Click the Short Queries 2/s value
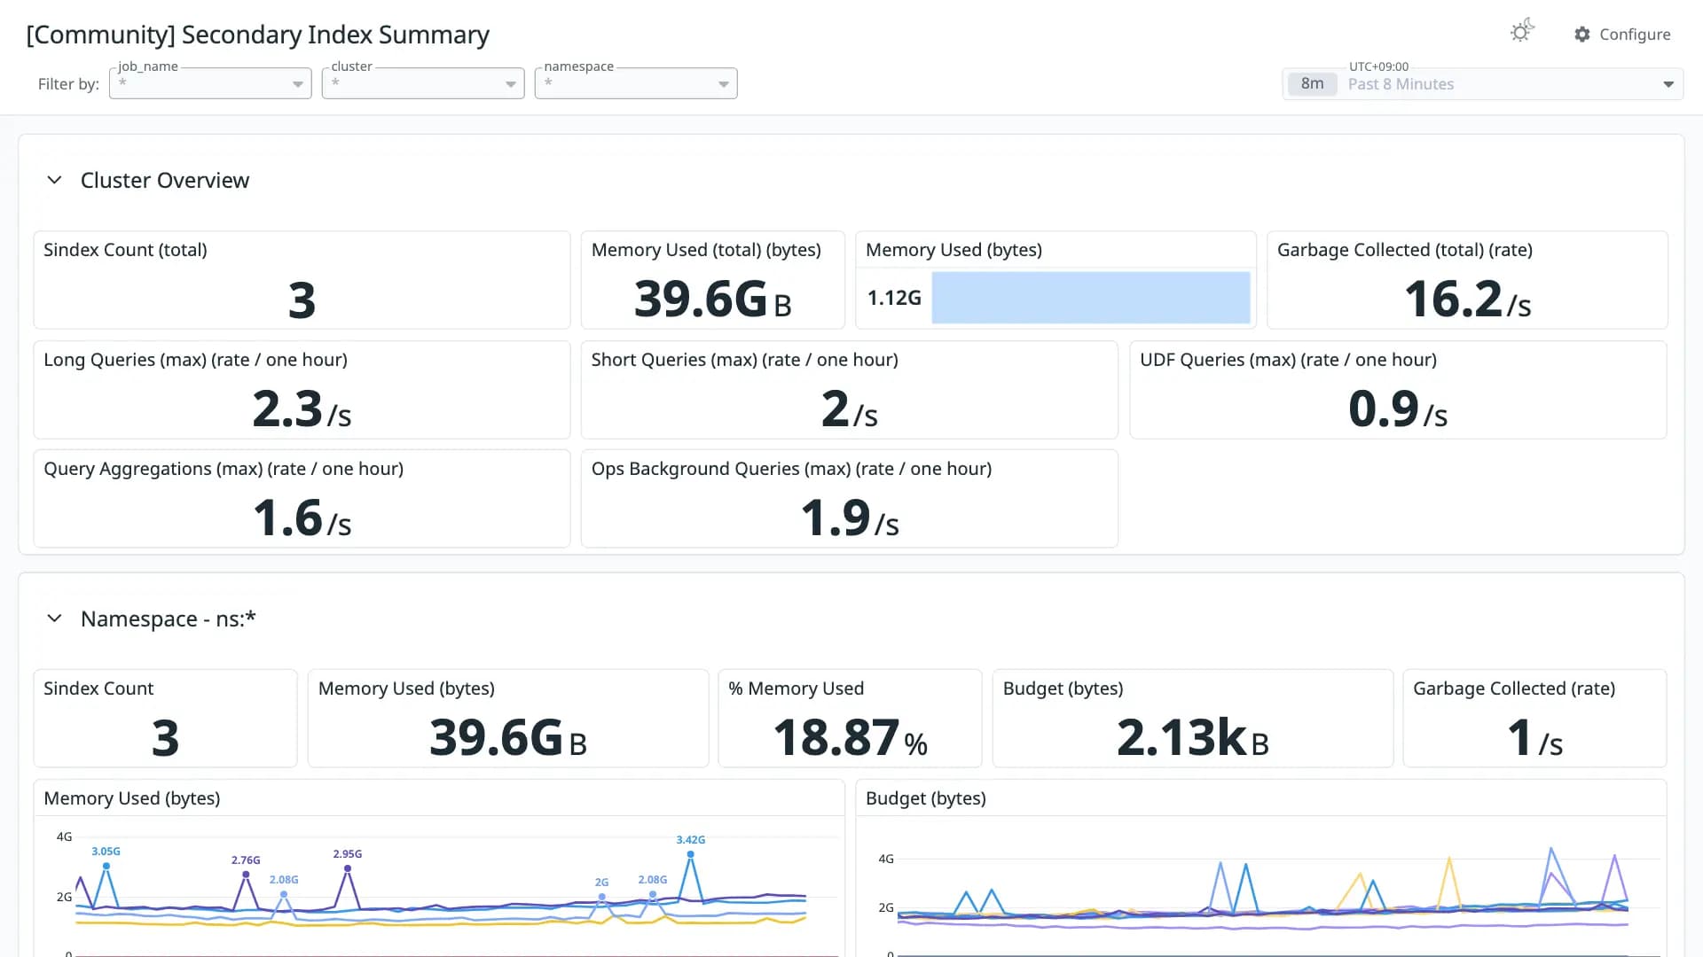Viewport: 1703px width, 957px height. pyautogui.click(x=850, y=409)
